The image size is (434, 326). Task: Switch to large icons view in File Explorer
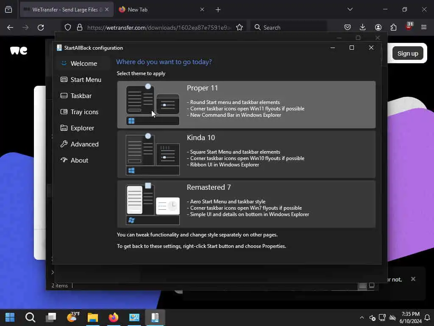372,286
